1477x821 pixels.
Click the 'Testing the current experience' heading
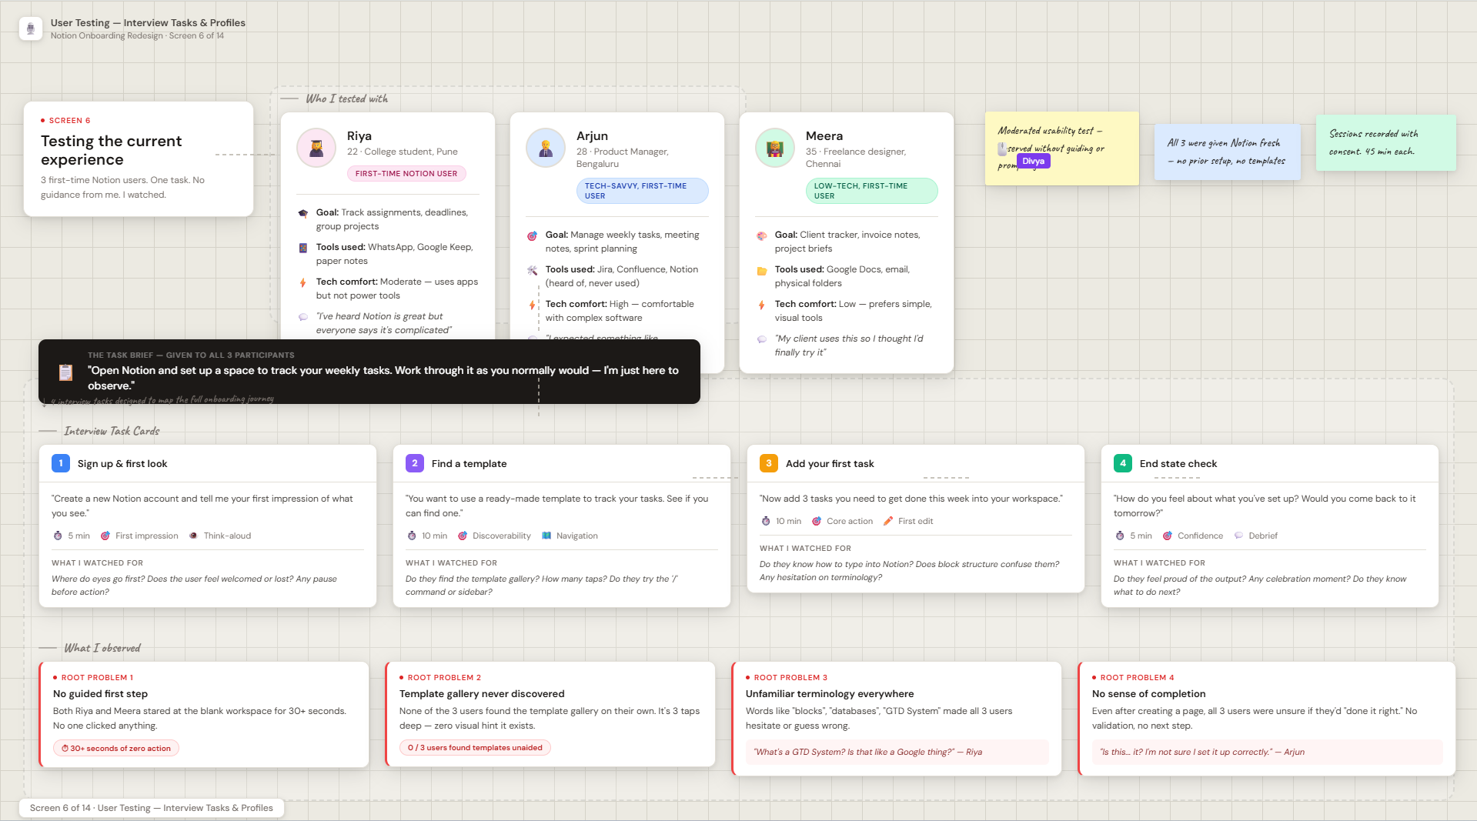point(111,150)
